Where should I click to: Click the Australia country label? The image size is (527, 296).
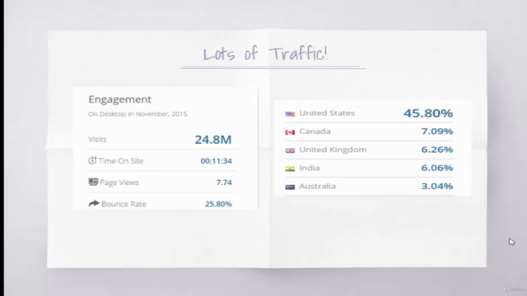[317, 187]
